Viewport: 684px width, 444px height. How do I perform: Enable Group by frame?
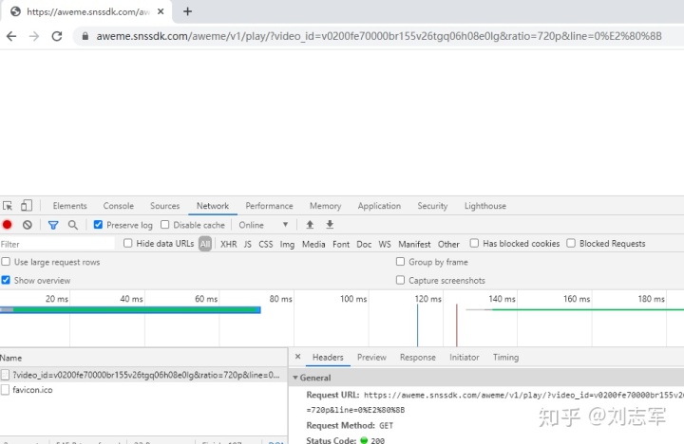(400, 262)
